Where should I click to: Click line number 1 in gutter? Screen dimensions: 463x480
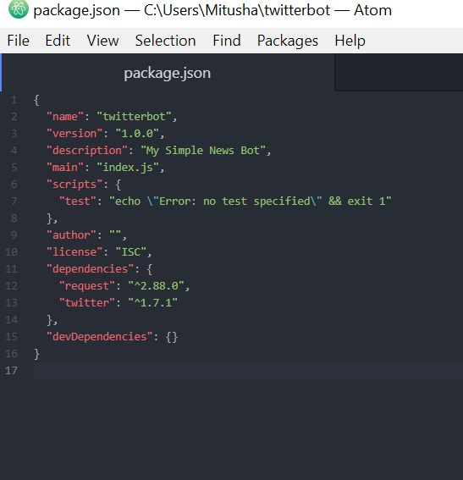[14, 100]
